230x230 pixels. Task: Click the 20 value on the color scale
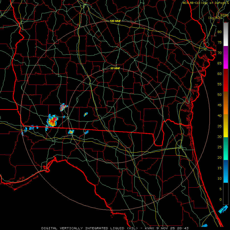tap(220, 157)
